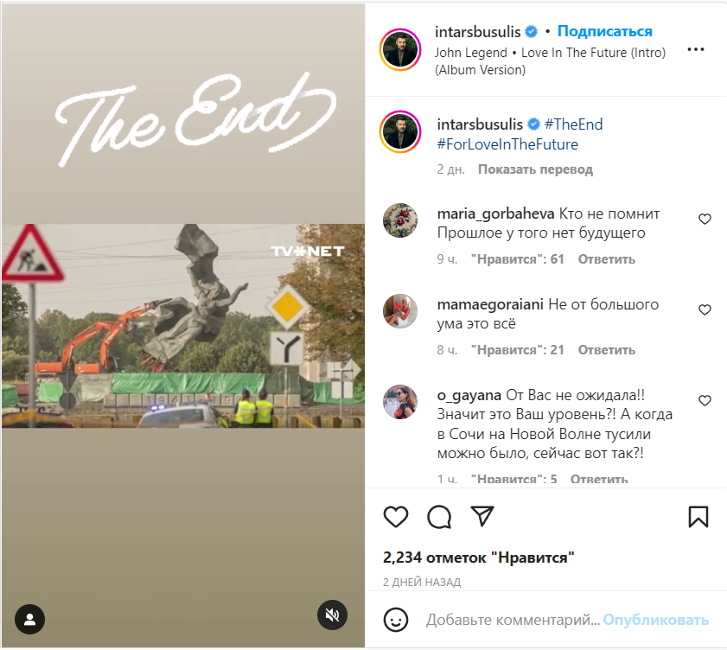Focus the add comment field
The height and width of the screenshot is (650, 727).
point(513,620)
